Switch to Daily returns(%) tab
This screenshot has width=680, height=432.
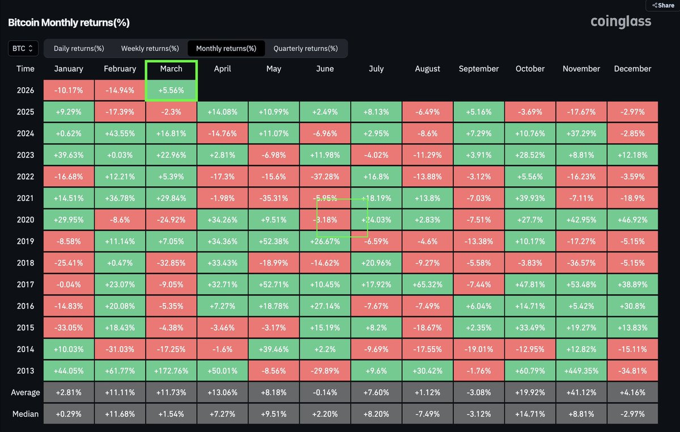pos(79,49)
